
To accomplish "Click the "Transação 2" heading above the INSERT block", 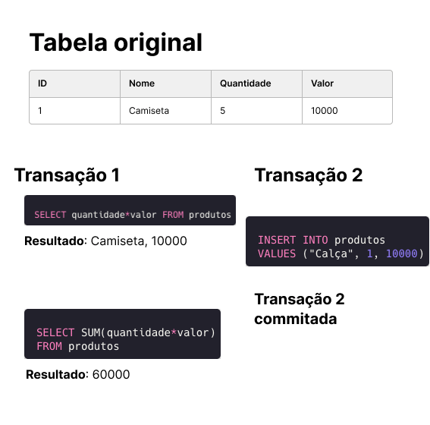I will pos(309,175).
